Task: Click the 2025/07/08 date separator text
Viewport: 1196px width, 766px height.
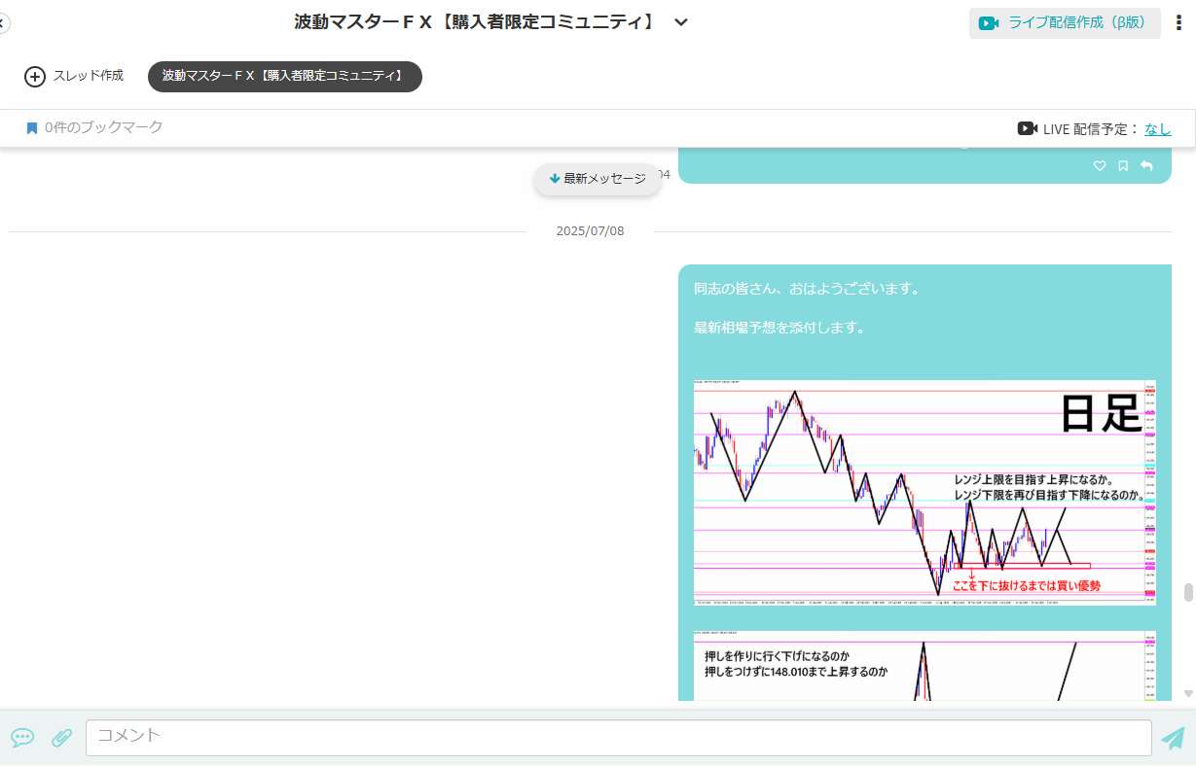Action: click(x=590, y=231)
